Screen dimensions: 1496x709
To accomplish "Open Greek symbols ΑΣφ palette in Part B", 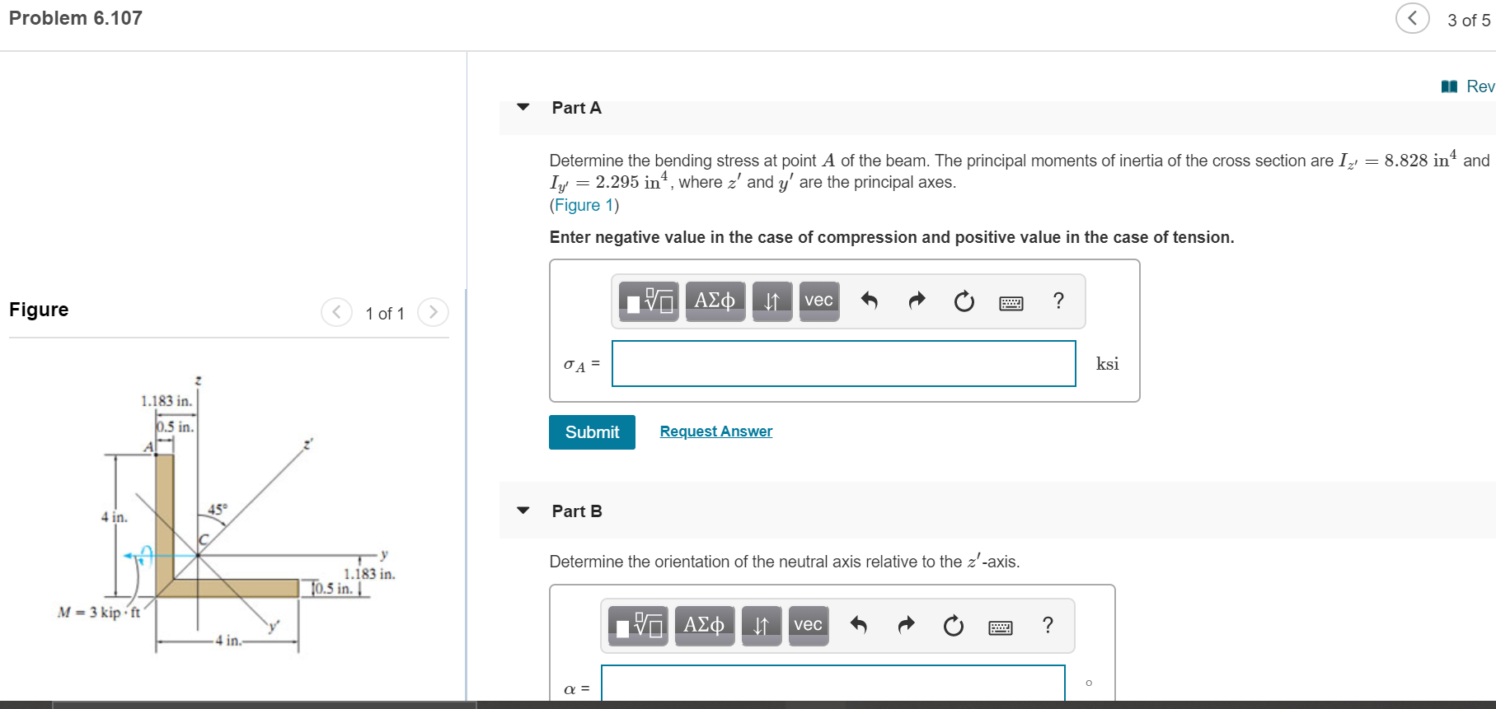I will click(704, 626).
